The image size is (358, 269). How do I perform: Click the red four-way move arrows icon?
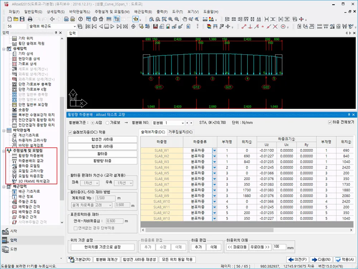301,19
